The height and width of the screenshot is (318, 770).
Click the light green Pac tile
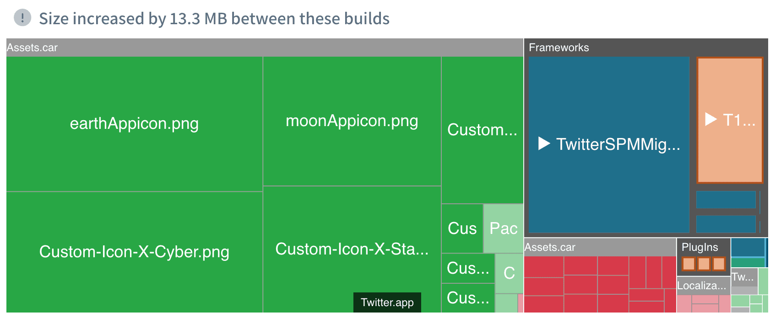503,228
